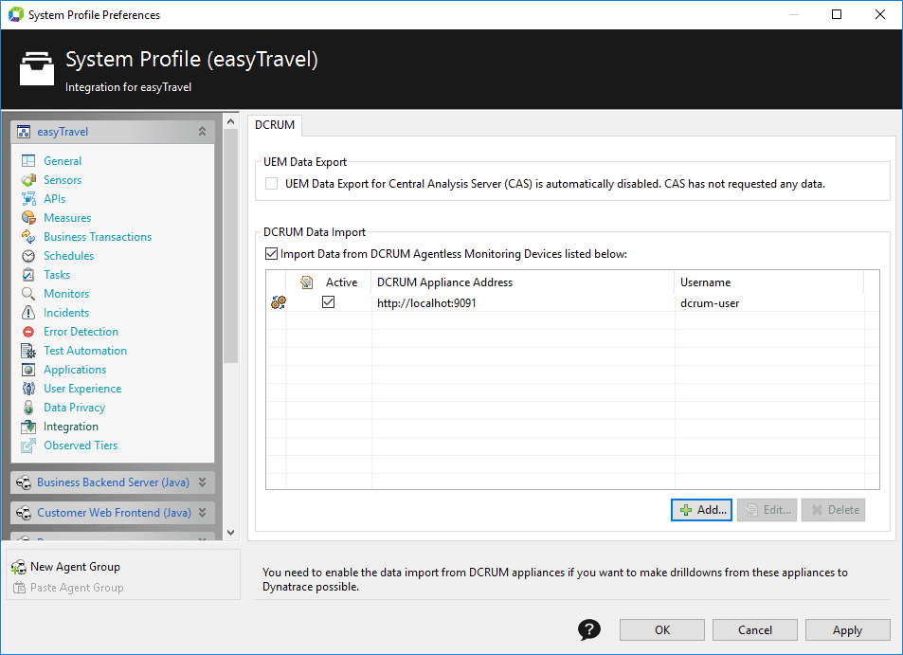Click the easyTravel profile icon in sidebar header
903x655 pixels.
click(x=24, y=132)
